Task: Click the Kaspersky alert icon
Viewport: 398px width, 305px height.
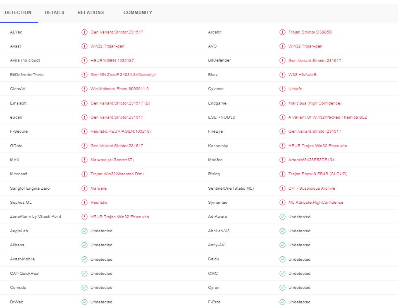Action: (x=282, y=145)
